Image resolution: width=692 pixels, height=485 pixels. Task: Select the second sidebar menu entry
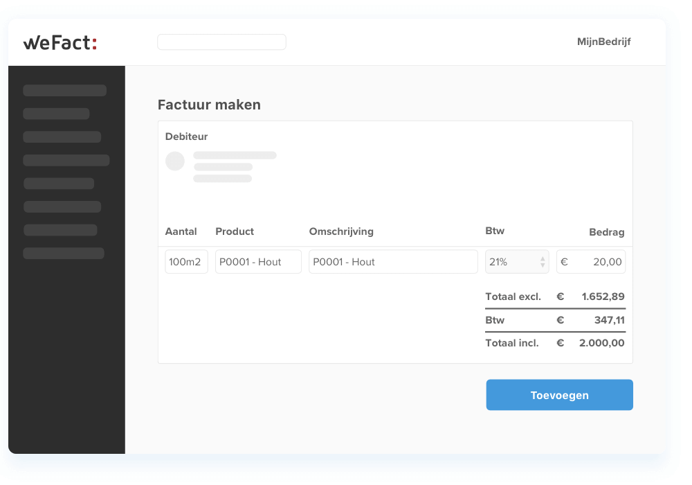tap(57, 114)
